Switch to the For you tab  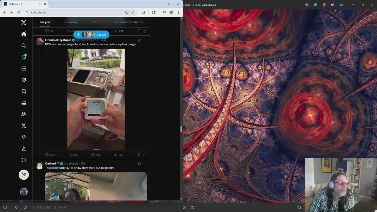pos(45,22)
